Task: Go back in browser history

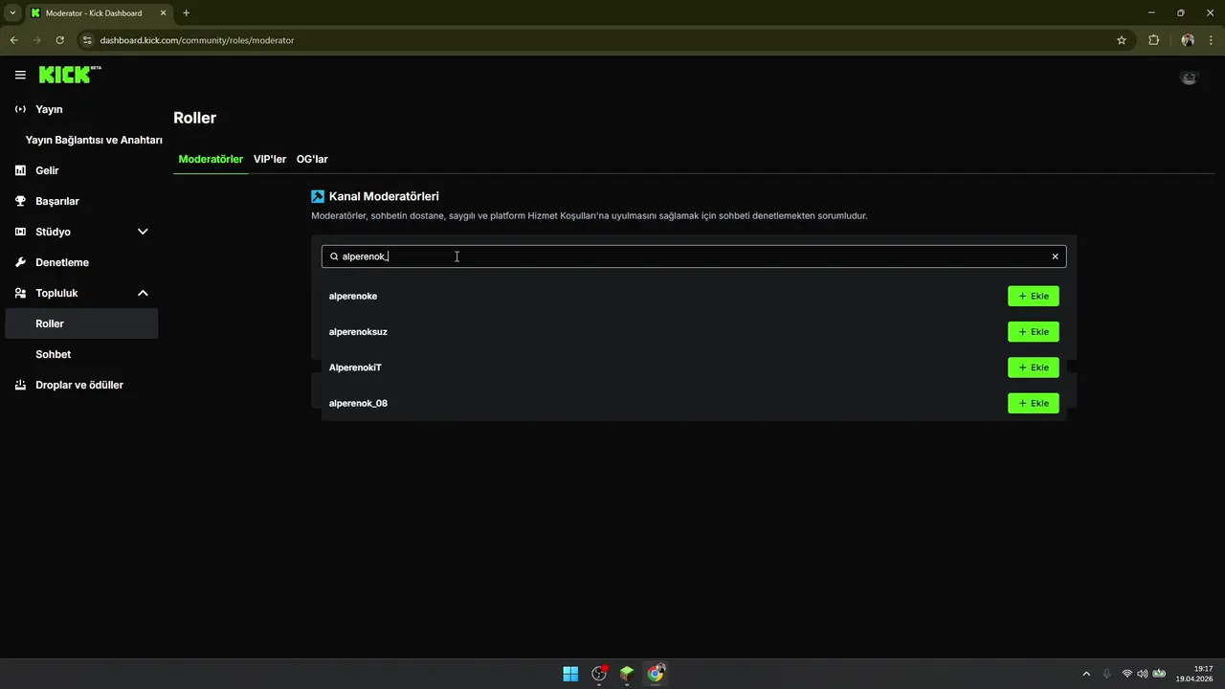Action: pos(13,40)
